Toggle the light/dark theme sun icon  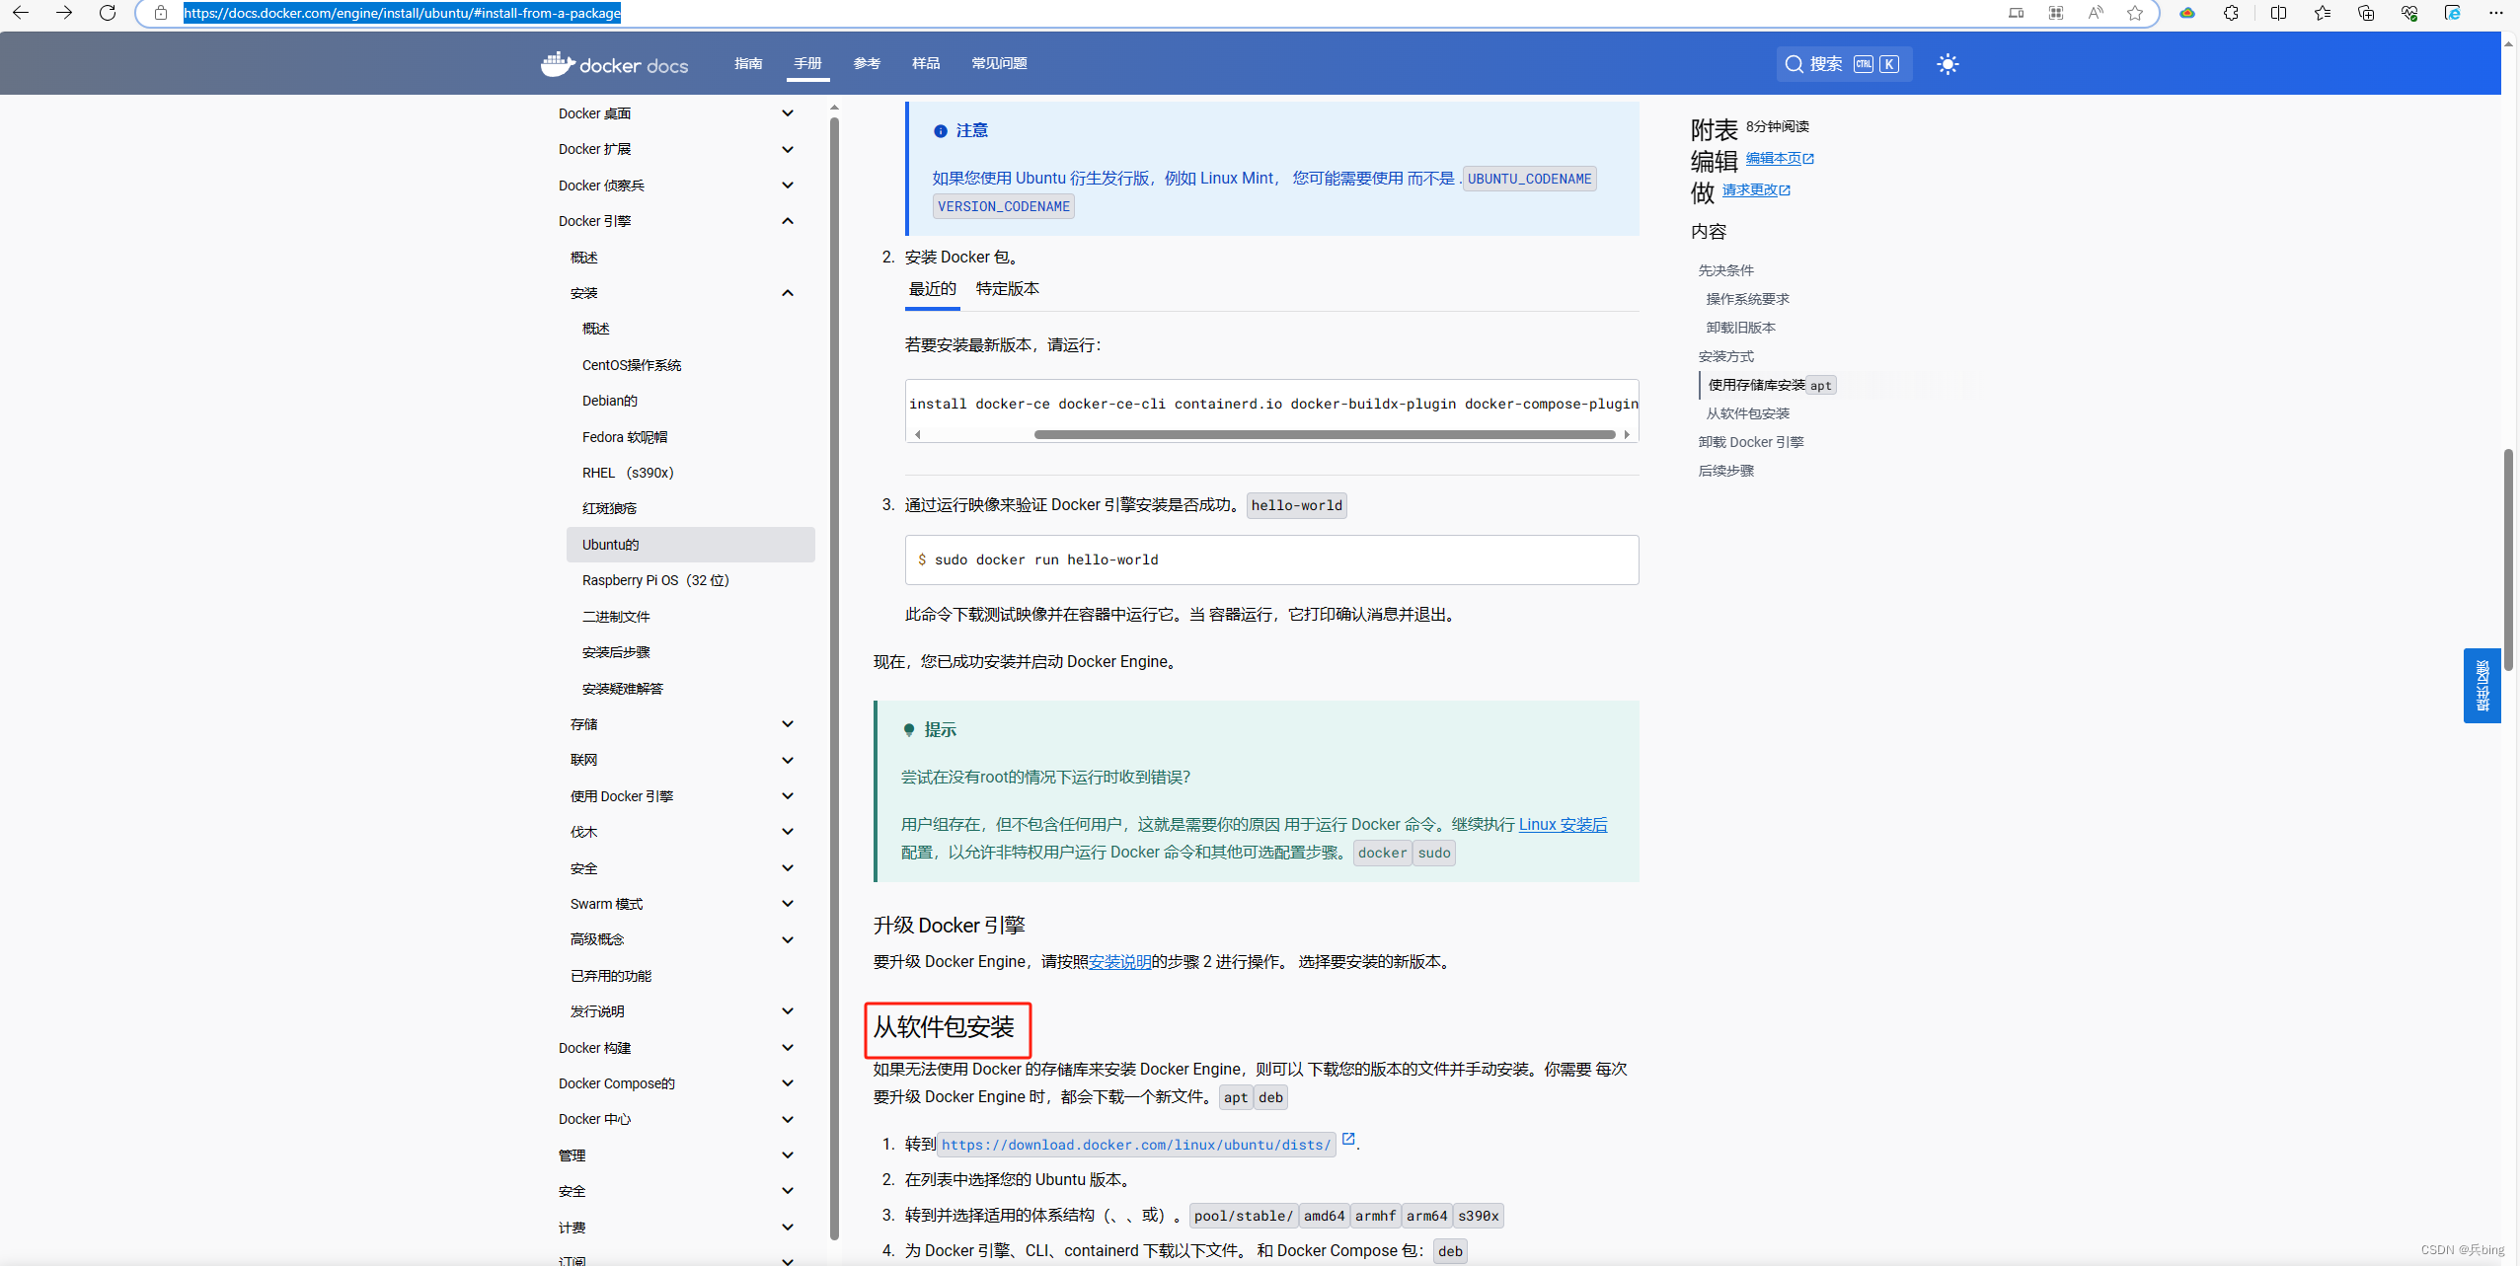pyautogui.click(x=1947, y=64)
